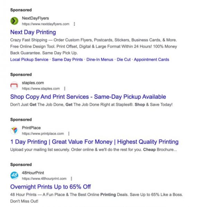Click the Staples red favicon
This screenshot has height=207, width=208.
(x=14, y=86)
